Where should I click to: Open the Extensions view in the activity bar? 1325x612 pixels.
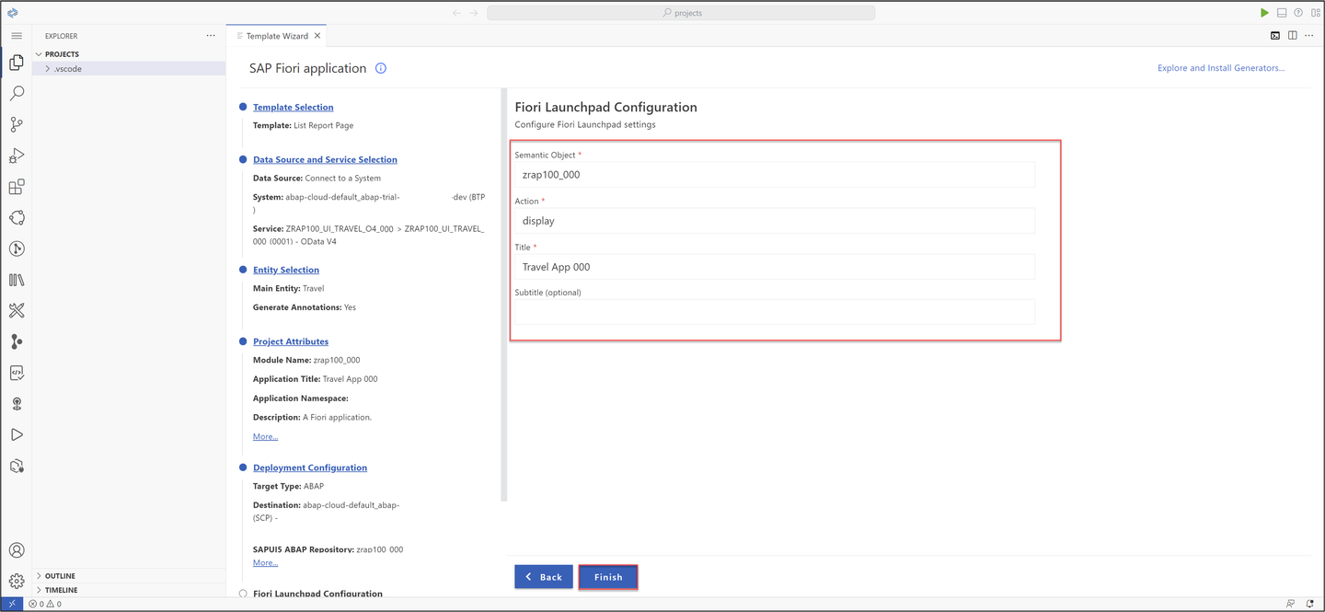tap(17, 187)
